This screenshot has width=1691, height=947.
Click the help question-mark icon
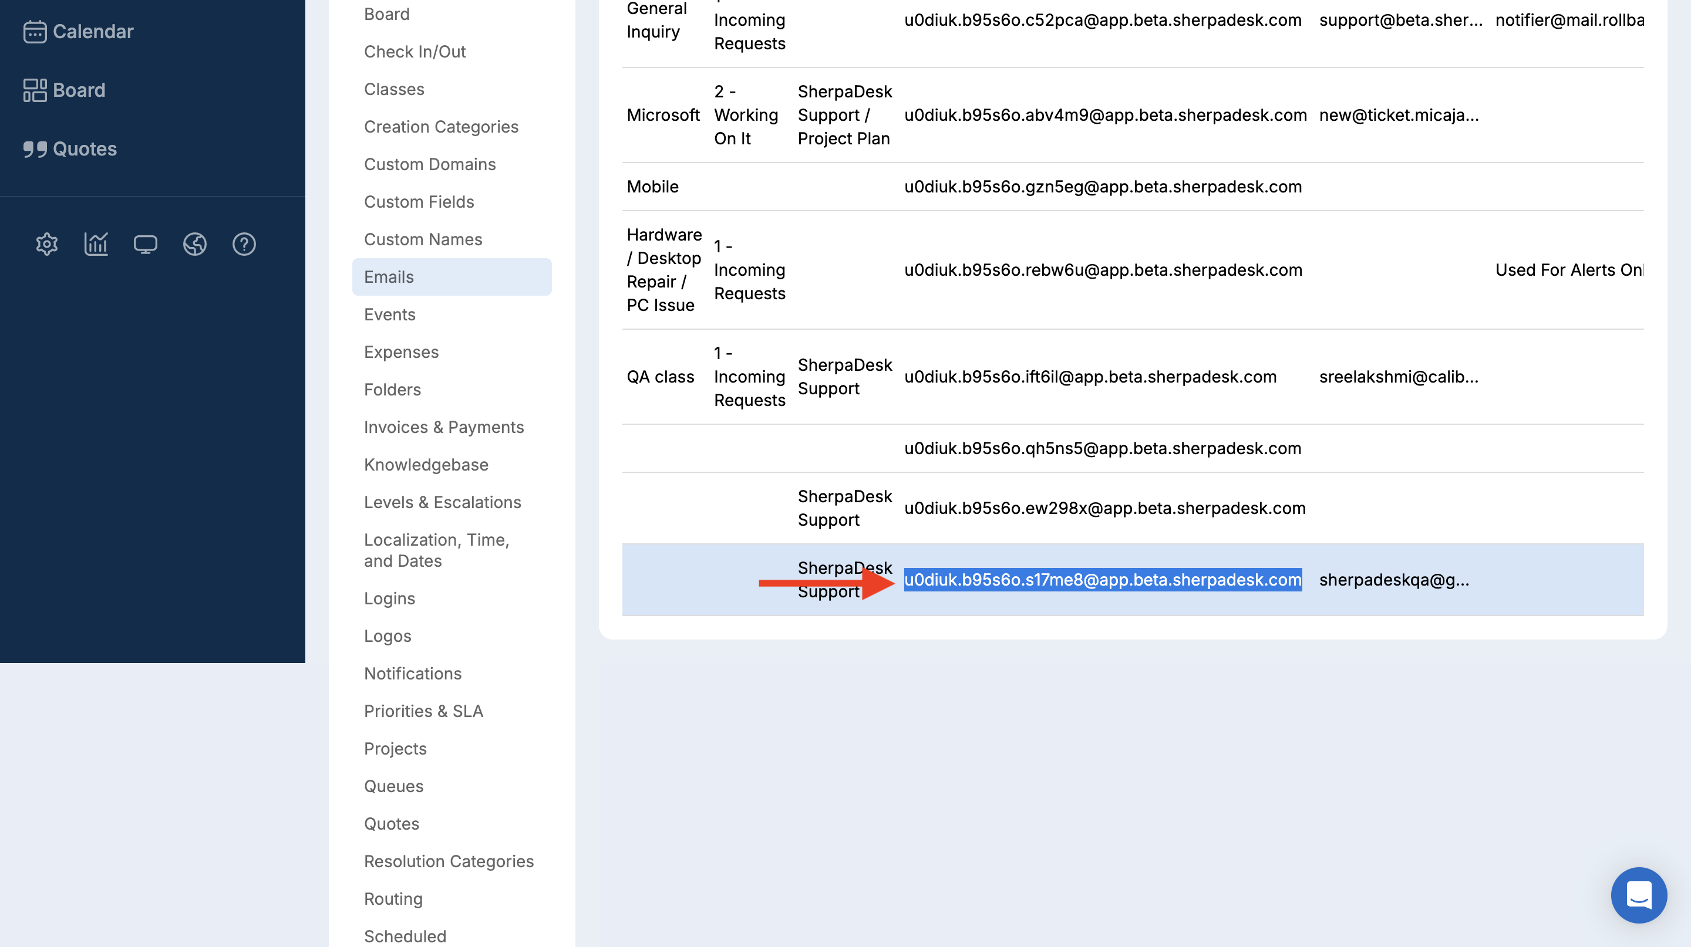(244, 244)
